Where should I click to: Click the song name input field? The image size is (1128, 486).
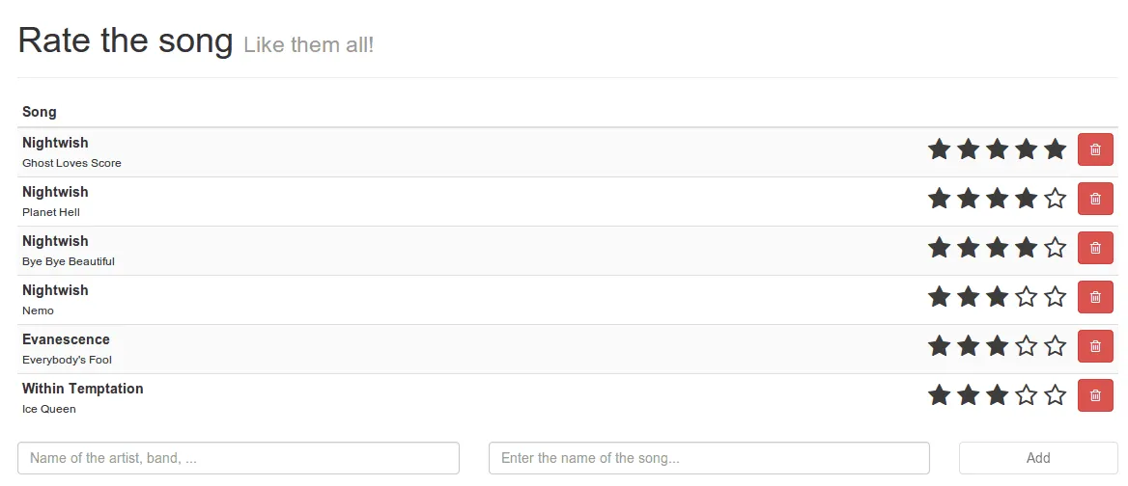click(709, 458)
